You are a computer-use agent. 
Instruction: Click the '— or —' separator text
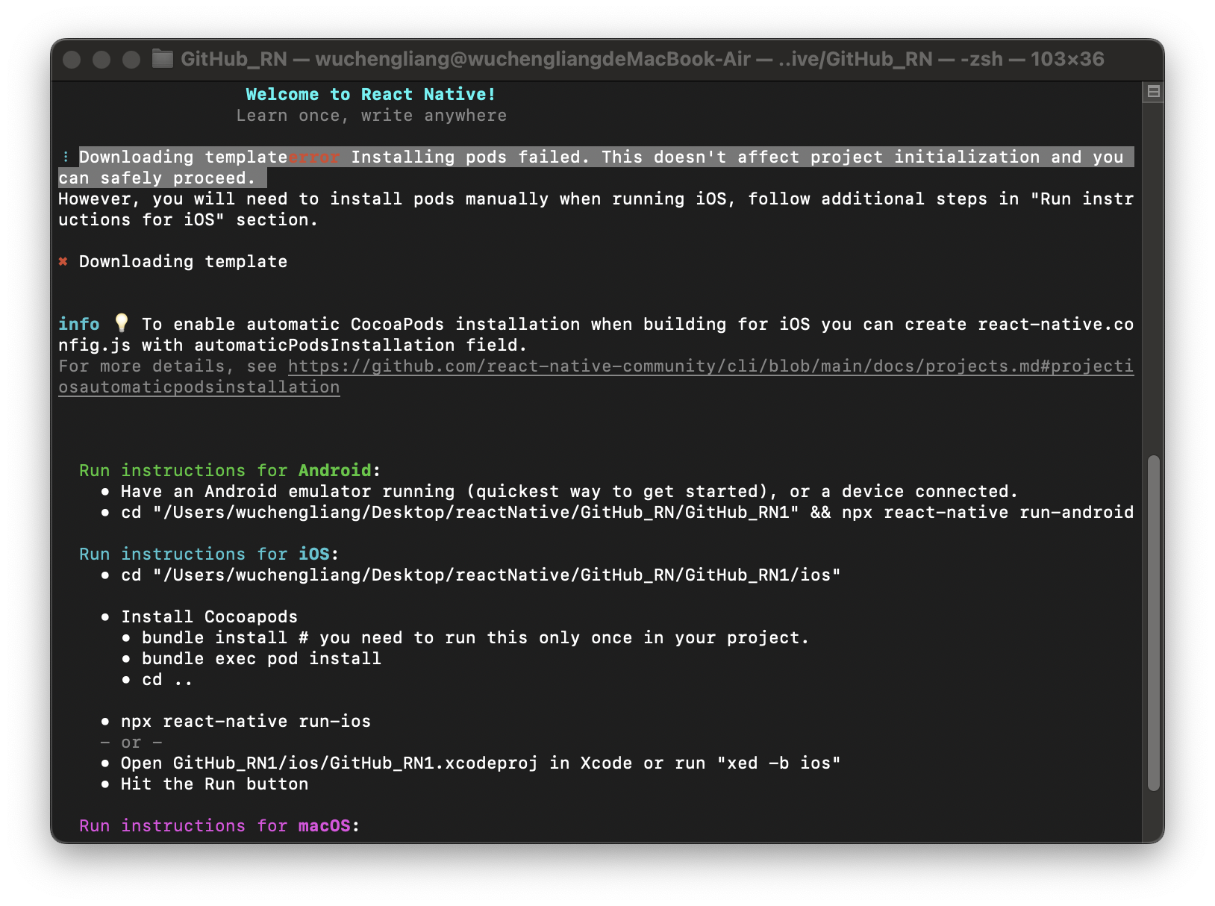click(x=131, y=743)
